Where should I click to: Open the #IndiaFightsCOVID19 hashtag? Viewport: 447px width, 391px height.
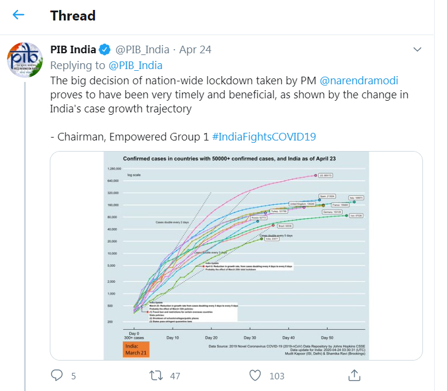coord(264,136)
